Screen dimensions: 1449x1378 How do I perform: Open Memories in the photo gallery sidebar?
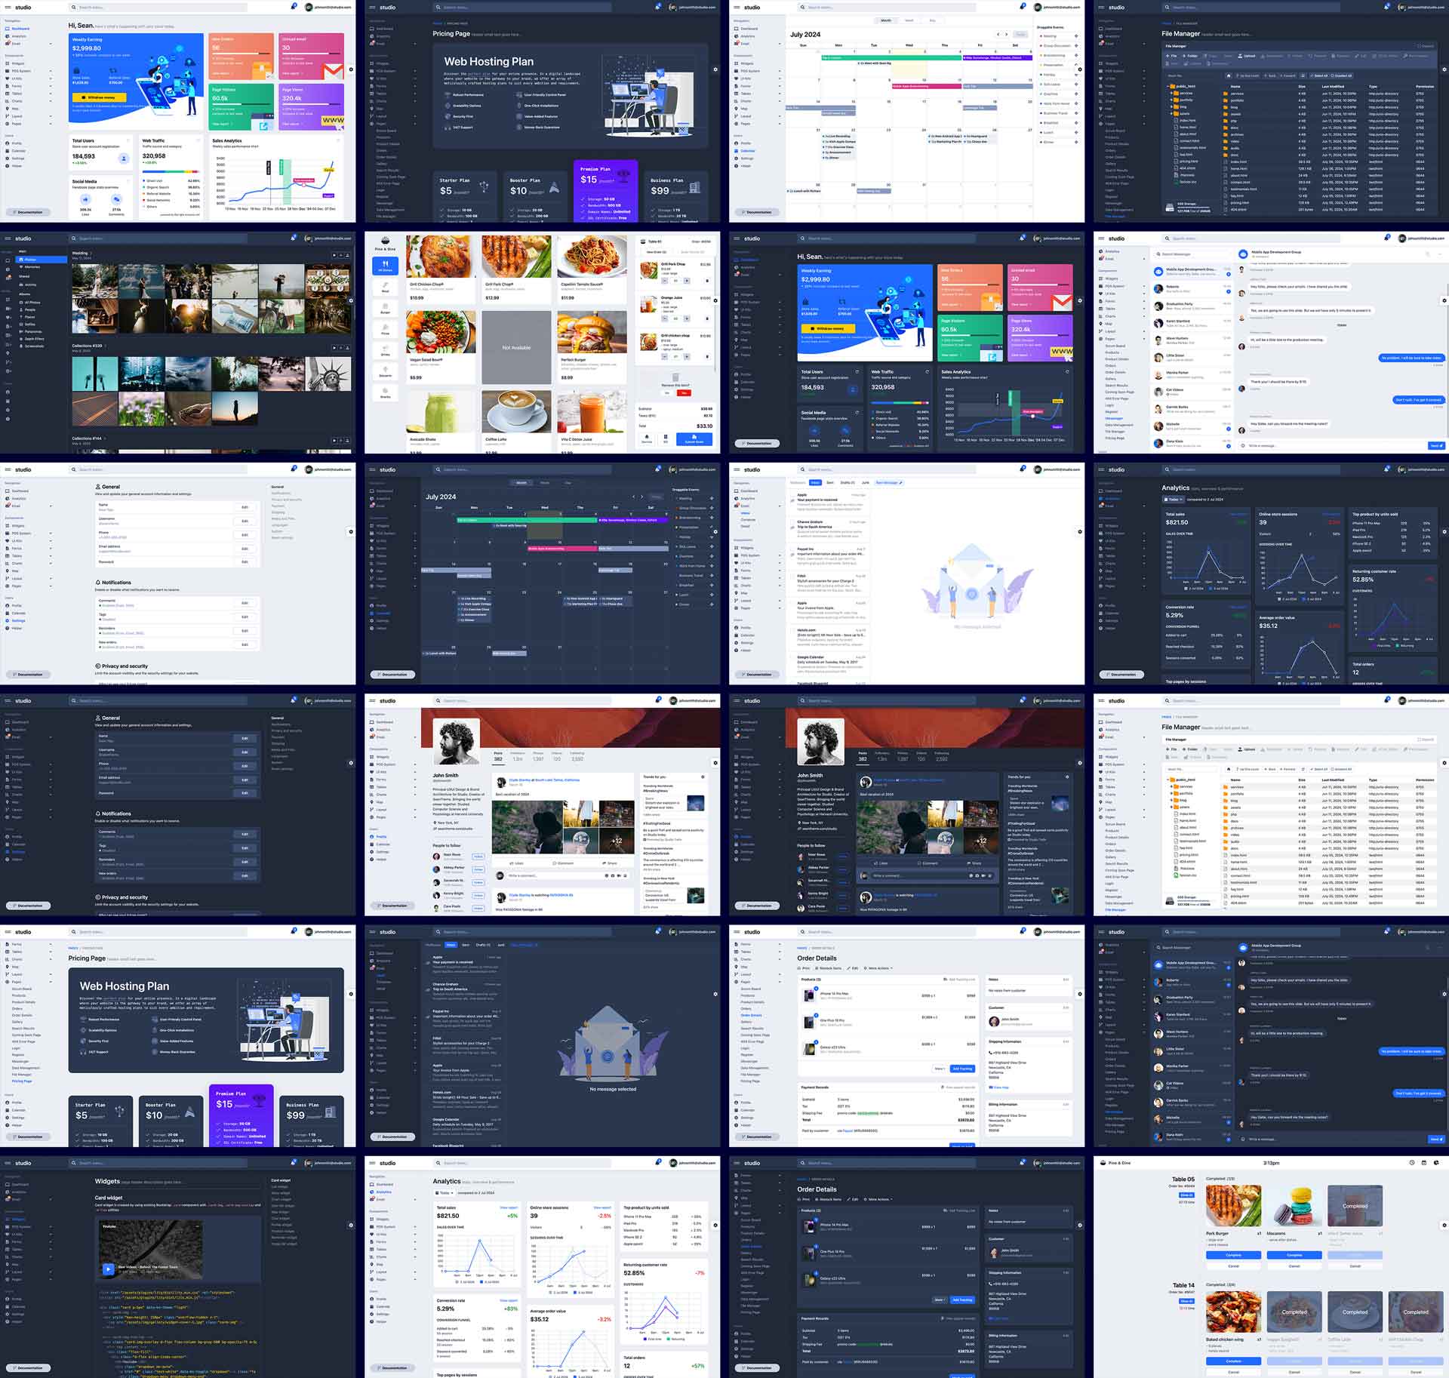(32, 267)
